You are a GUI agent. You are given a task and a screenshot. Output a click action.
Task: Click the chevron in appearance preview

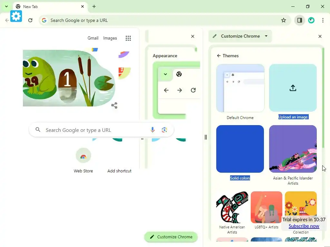point(165,74)
